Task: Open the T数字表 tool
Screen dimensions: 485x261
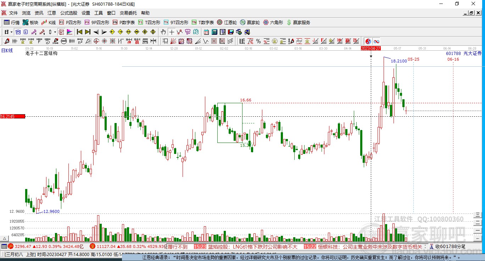Action: click(203, 22)
